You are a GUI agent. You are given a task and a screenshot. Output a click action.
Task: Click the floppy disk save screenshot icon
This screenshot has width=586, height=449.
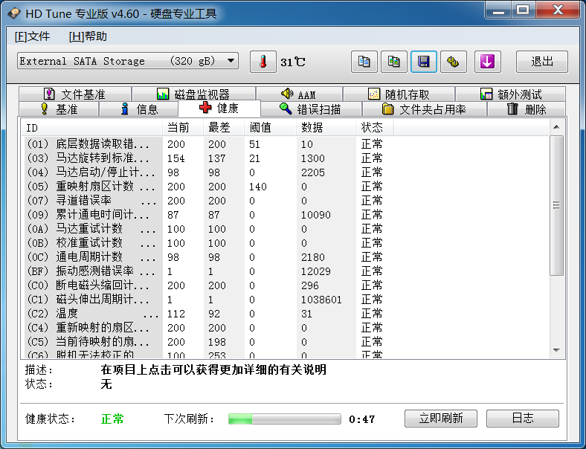coord(423,62)
